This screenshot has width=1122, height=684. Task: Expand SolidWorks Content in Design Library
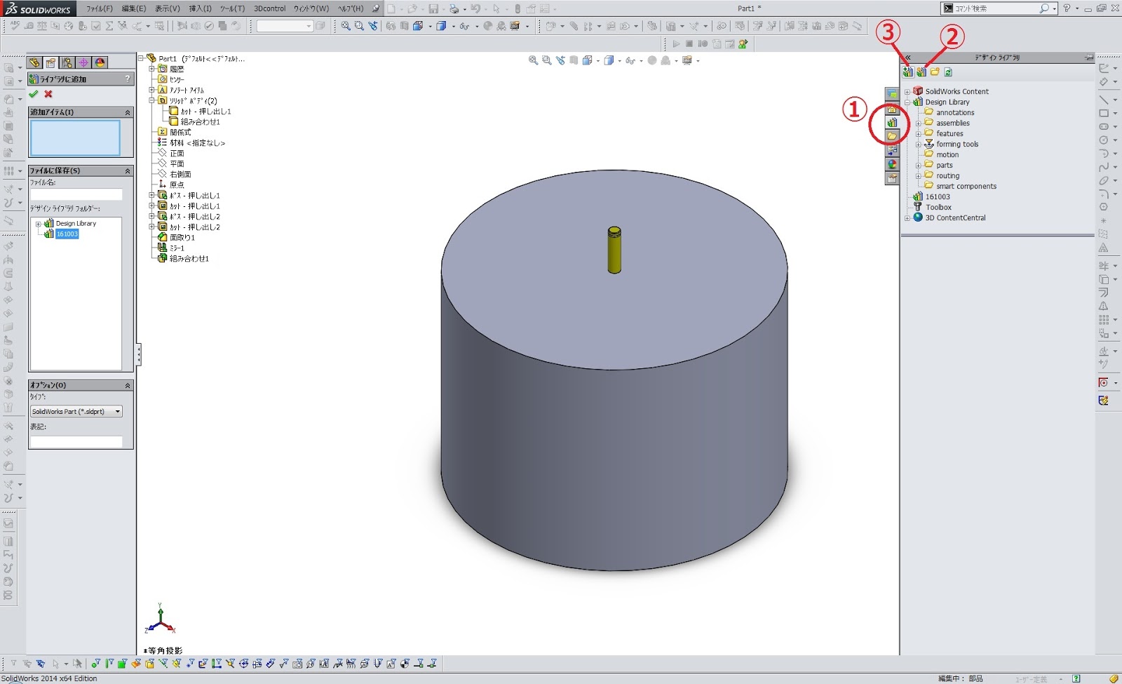[907, 92]
